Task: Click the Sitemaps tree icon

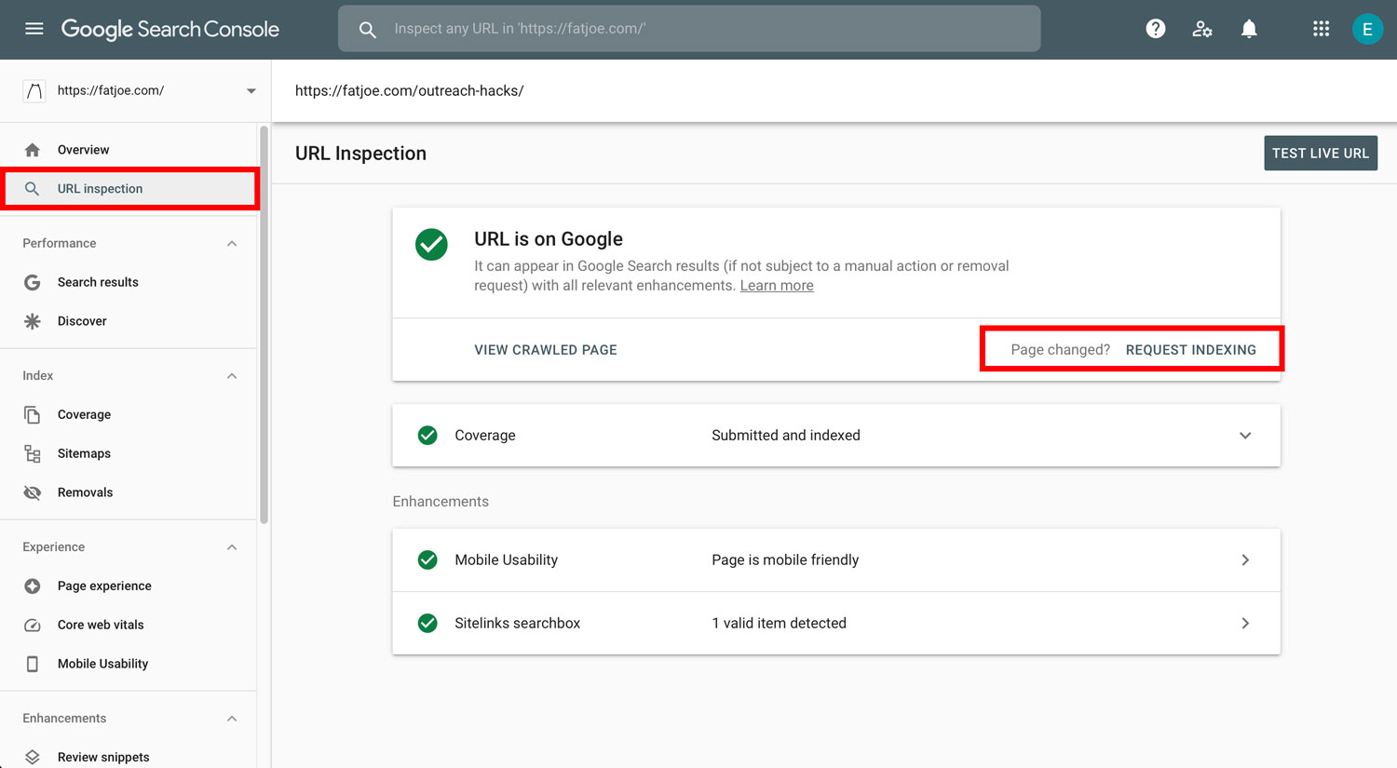Action: click(x=33, y=453)
